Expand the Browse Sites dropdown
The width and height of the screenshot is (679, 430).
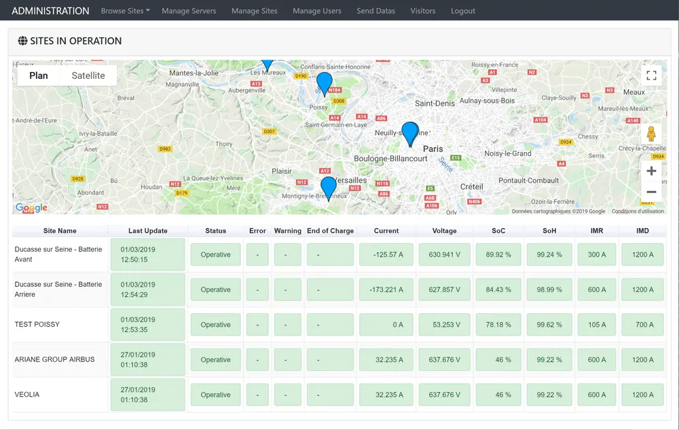click(125, 11)
